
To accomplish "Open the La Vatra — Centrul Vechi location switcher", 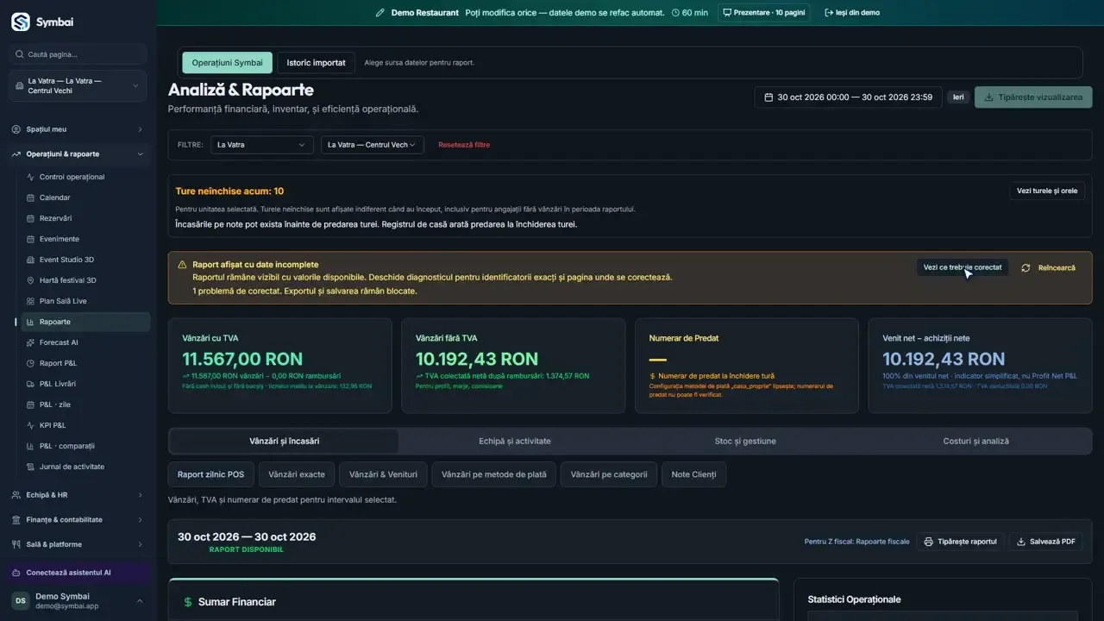I will (x=78, y=86).
